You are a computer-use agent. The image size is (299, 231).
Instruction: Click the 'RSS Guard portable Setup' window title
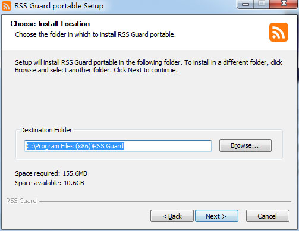click(59, 6)
